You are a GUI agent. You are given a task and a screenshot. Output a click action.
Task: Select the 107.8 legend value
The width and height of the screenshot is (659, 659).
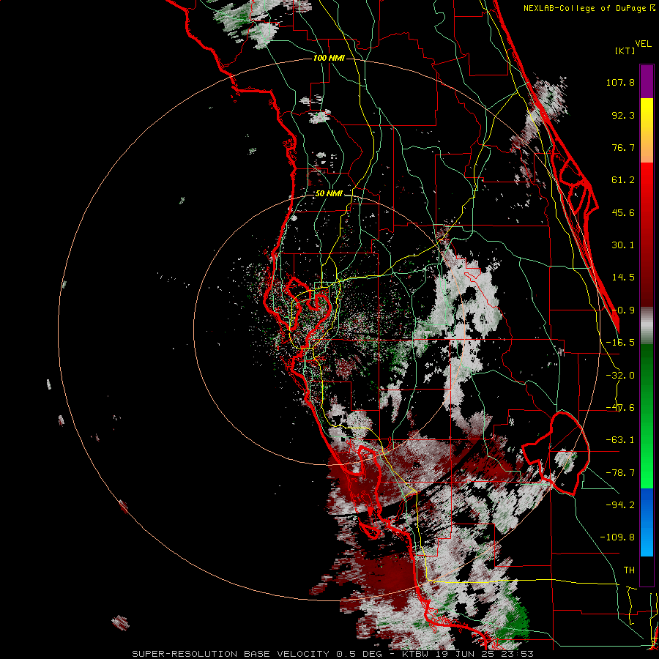click(x=620, y=82)
